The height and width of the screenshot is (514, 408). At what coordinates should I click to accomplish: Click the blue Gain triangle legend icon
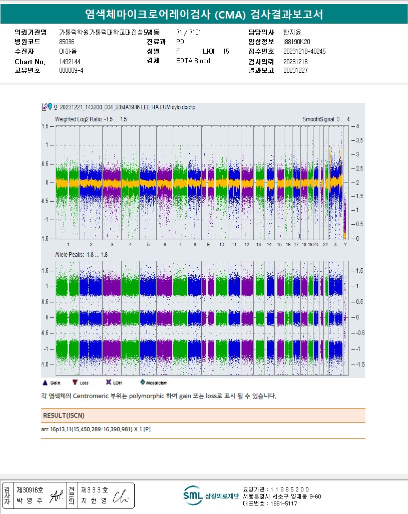point(44,382)
